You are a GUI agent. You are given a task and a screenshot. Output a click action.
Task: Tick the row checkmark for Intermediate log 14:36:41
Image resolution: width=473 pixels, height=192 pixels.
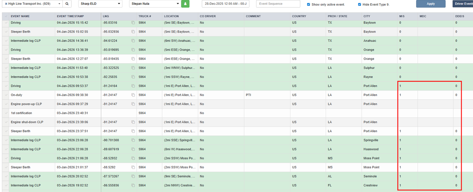[6, 41]
